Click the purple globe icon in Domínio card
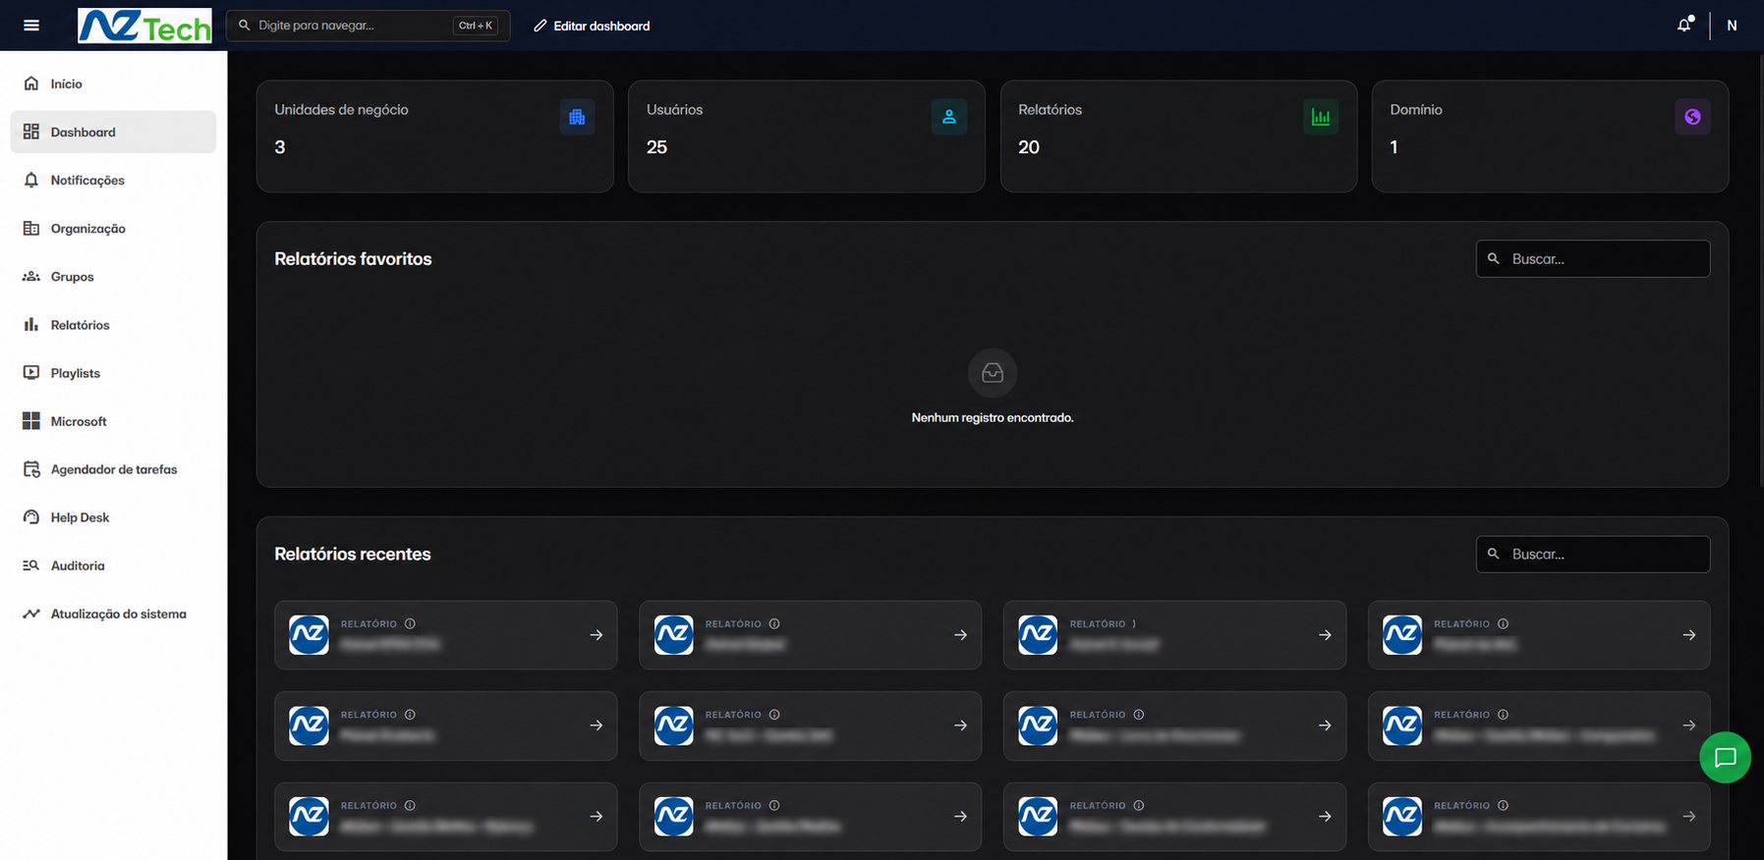Screen dimensions: 1764x860 pos(1692,117)
